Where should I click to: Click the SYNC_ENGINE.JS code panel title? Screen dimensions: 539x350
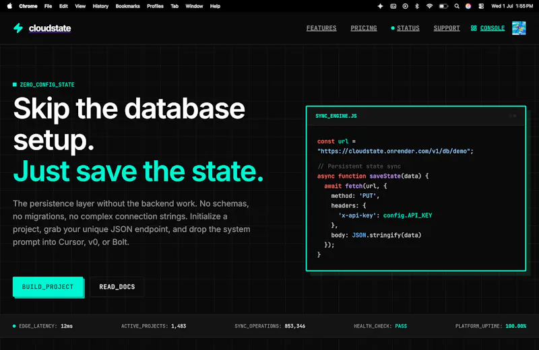(x=336, y=116)
